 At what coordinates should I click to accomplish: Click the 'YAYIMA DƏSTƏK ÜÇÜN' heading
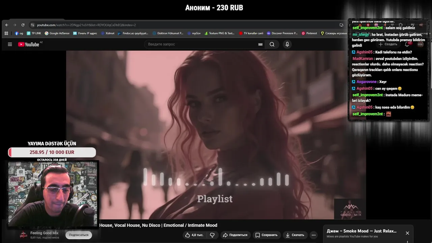coord(52,144)
